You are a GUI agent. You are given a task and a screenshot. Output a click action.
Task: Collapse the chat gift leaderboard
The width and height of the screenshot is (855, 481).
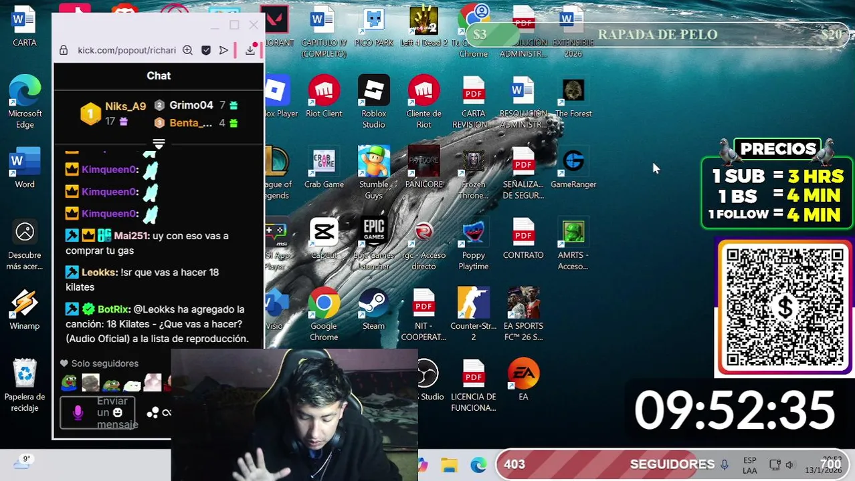[159, 144]
